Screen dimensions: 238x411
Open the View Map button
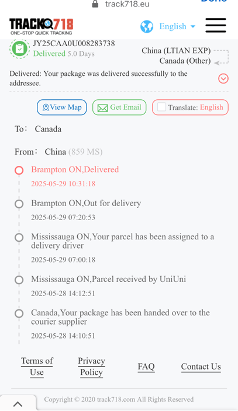(x=62, y=107)
